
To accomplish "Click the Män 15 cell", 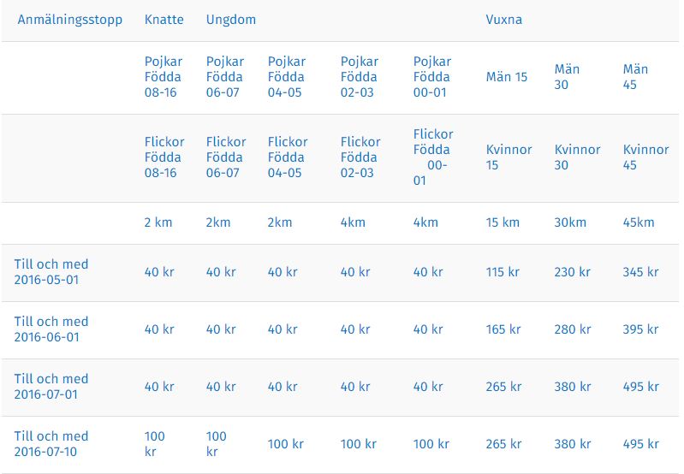I will tap(507, 77).
